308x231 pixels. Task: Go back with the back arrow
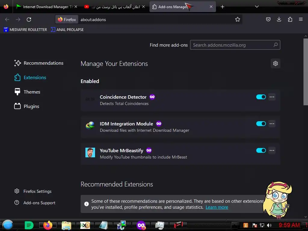pos(7,20)
